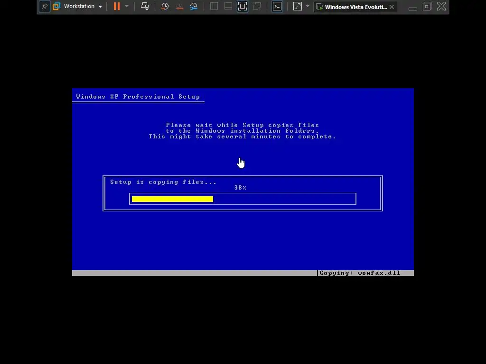Close the VMware Workstation window

(441, 6)
